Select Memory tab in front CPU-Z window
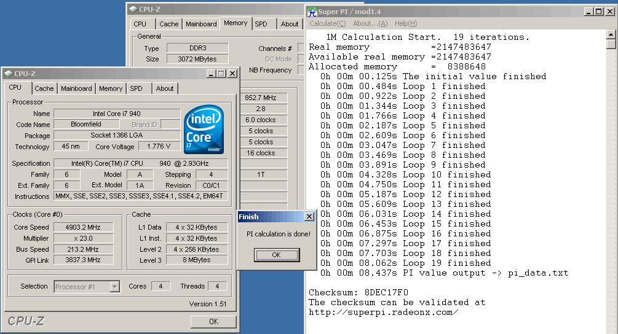Image resolution: width=618 pixels, height=334 pixels. click(110, 88)
